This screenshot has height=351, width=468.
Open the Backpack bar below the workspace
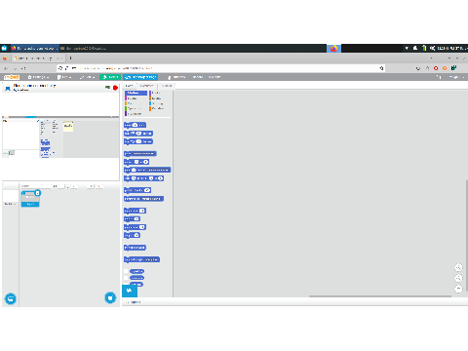click(x=294, y=302)
